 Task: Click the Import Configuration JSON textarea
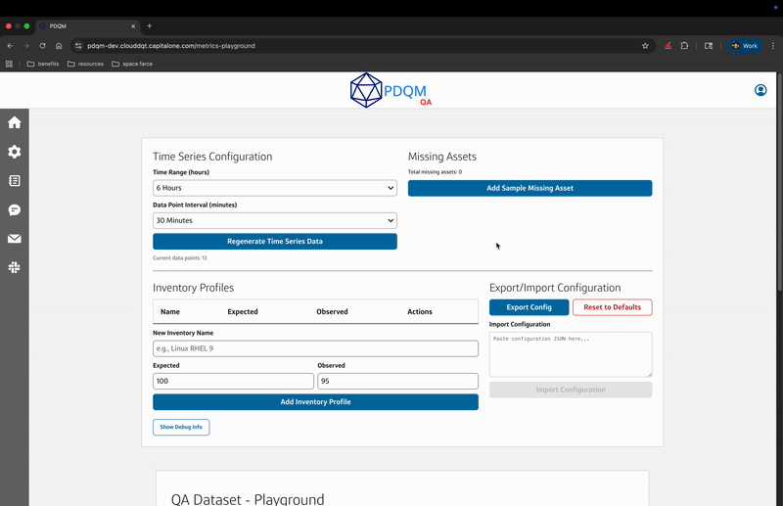click(570, 354)
